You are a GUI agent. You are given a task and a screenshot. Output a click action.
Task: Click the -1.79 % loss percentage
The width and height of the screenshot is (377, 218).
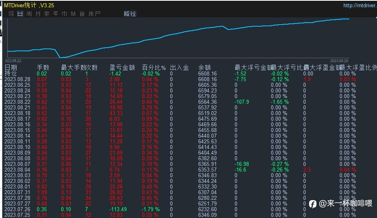point(150,209)
